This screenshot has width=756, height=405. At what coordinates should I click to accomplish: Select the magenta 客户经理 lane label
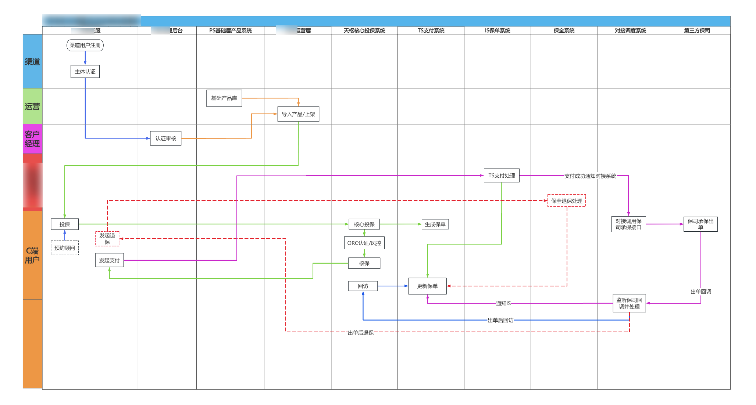32,139
